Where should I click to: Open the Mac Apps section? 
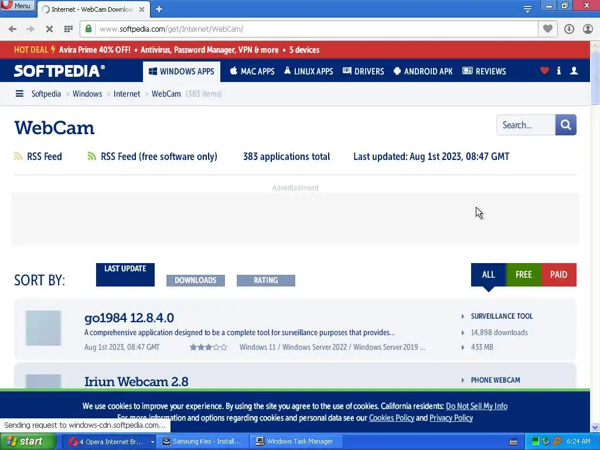click(252, 71)
